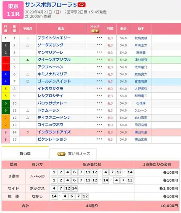Open horse page for ピクシレーション
The height and width of the screenshot is (213, 181).
(x=52, y=139)
